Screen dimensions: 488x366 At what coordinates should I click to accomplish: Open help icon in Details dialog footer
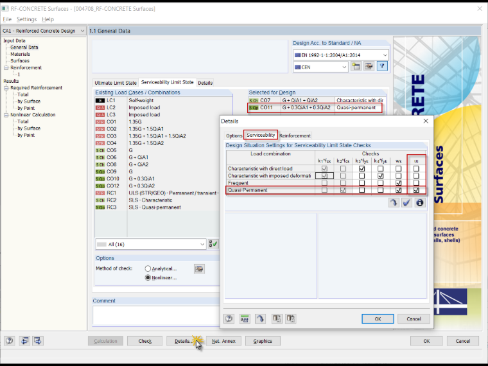pos(229,318)
